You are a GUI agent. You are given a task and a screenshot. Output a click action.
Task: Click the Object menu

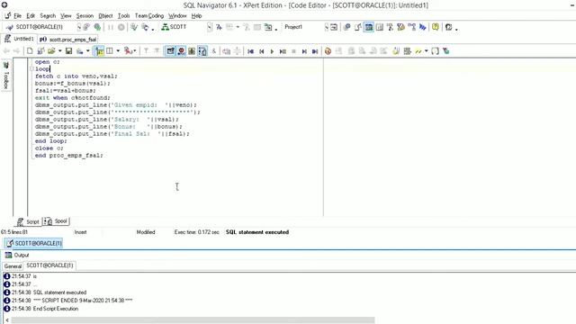(x=105, y=16)
